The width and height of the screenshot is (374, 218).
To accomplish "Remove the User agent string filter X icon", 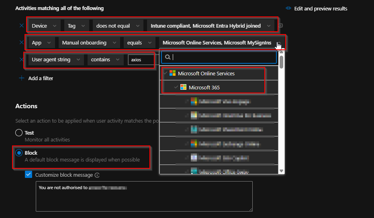I will pyautogui.click(x=22, y=60).
